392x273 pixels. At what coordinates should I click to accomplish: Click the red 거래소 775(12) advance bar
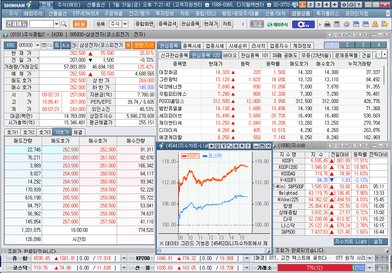(x=314, y=268)
